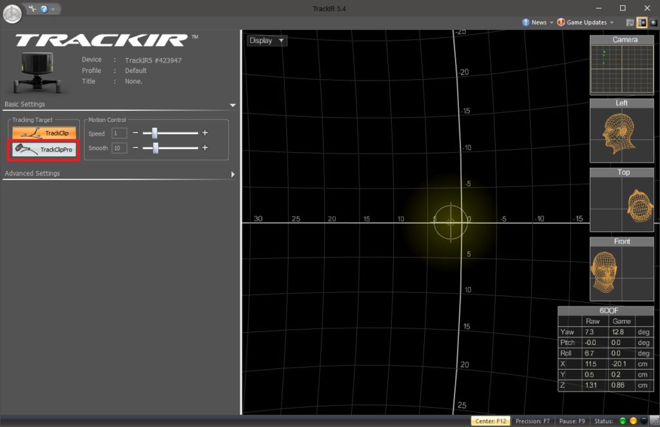The width and height of the screenshot is (660, 427).
Task: Increase Smooth with the plus button
Action: point(205,148)
